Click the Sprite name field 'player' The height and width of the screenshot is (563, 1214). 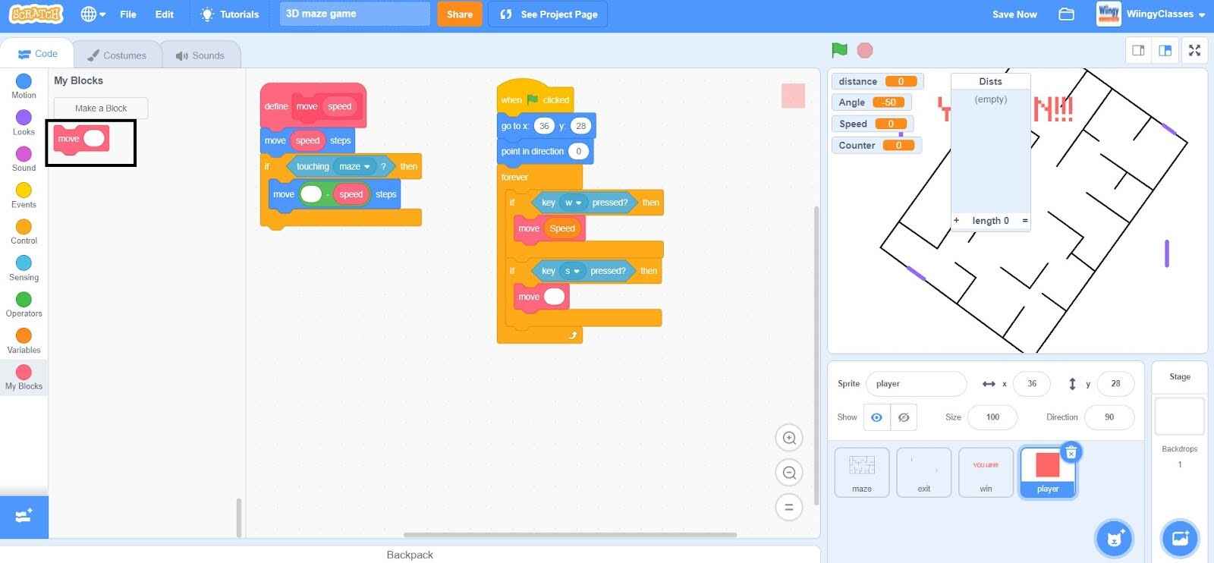pos(916,384)
